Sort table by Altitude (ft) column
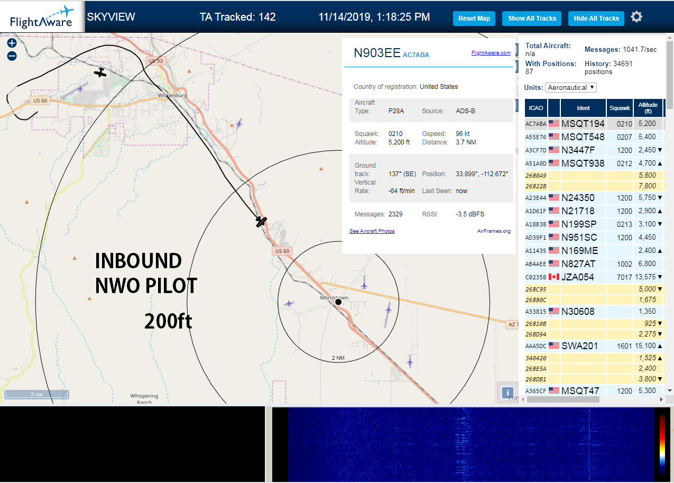 point(648,108)
